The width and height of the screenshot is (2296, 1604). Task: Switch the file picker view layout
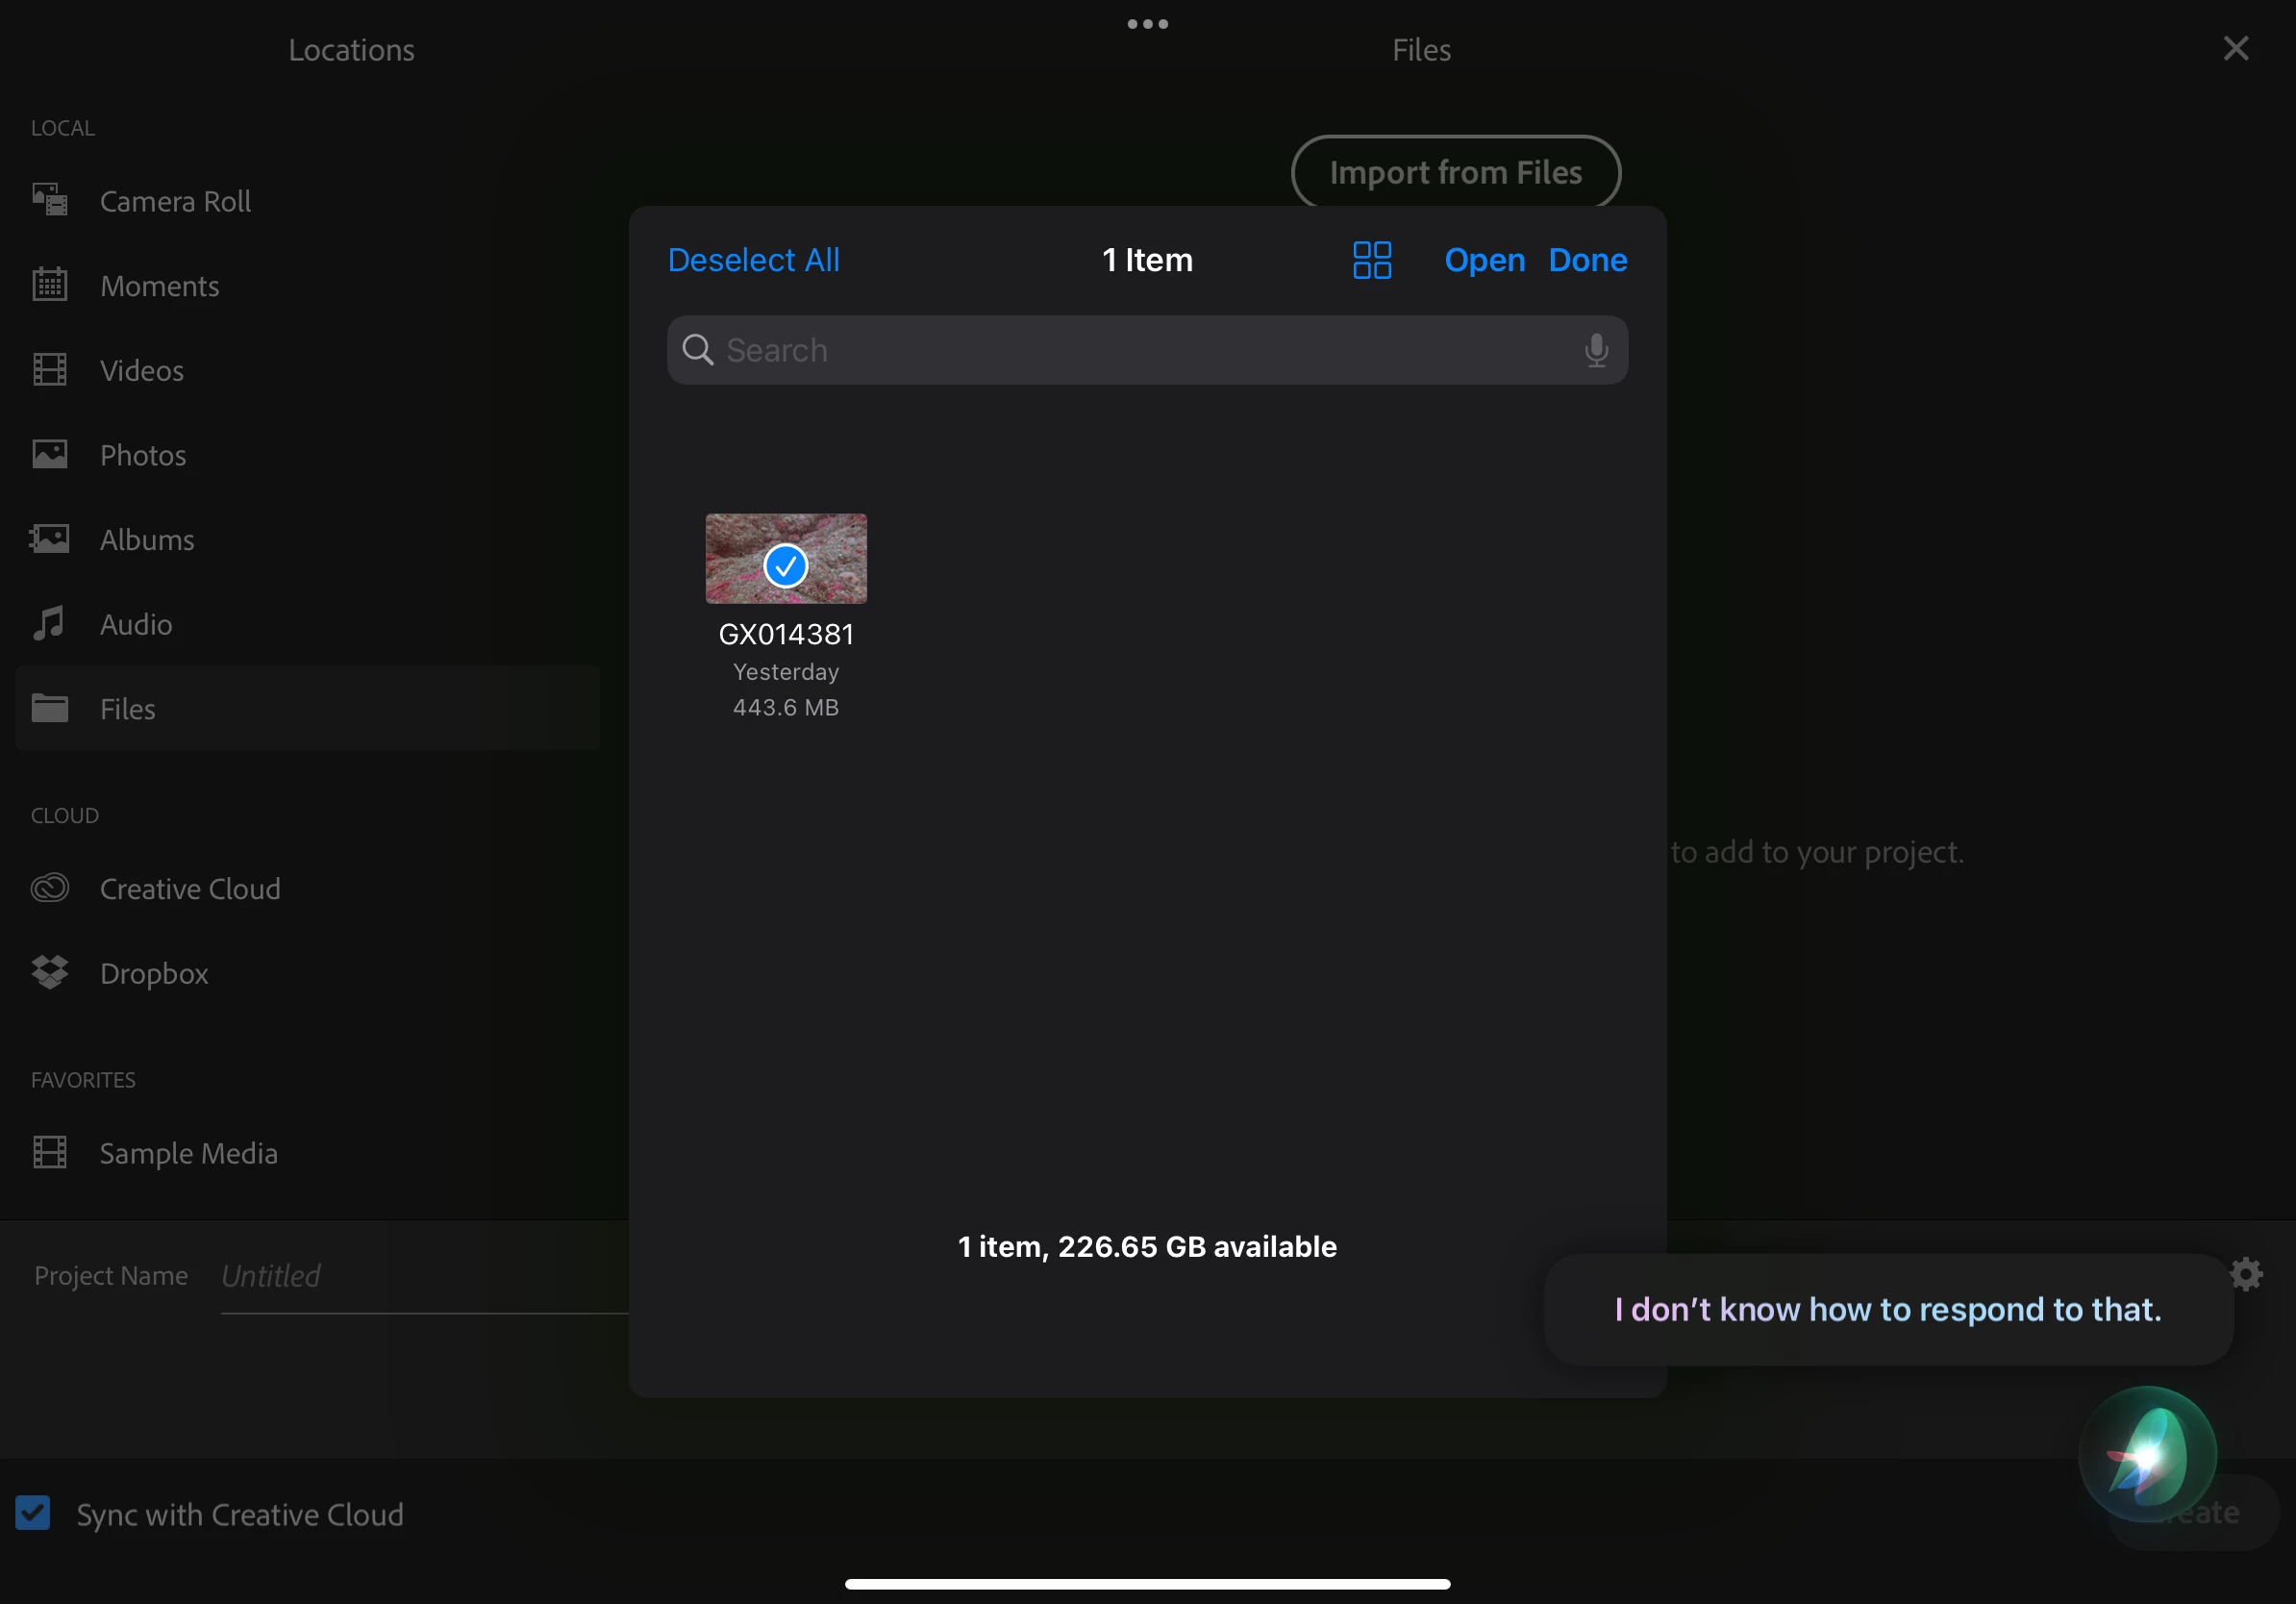click(1371, 260)
